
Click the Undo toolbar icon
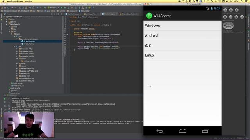12,7
